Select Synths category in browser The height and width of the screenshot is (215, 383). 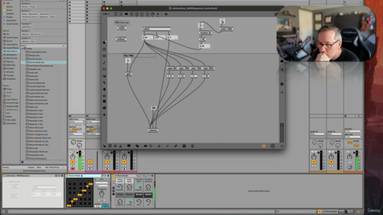(x=10, y=7)
